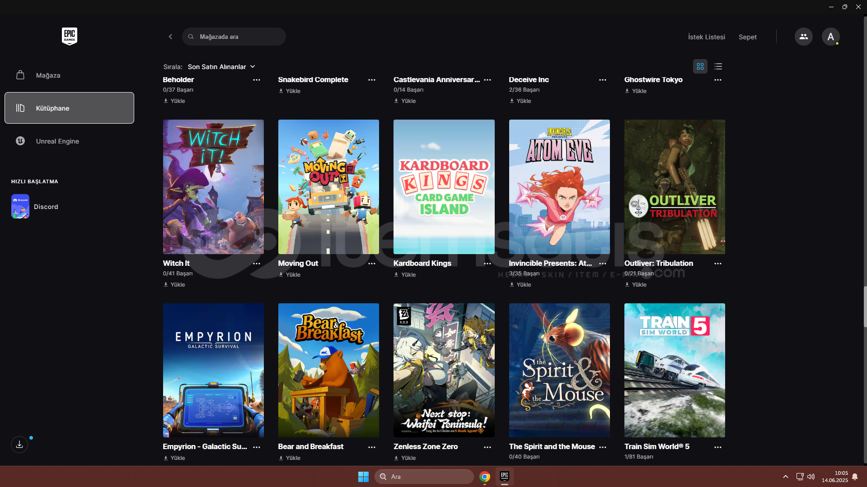This screenshot has width=867, height=487.
Task: Open options menu for Empyrion
Action: click(257, 447)
